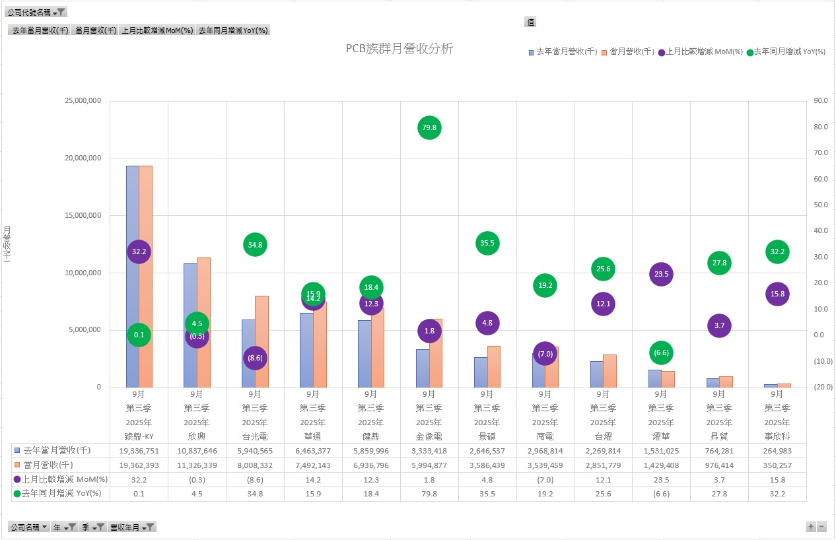
Task: Select the purple (8.6) bubble for 台光電
Action: click(255, 358)
